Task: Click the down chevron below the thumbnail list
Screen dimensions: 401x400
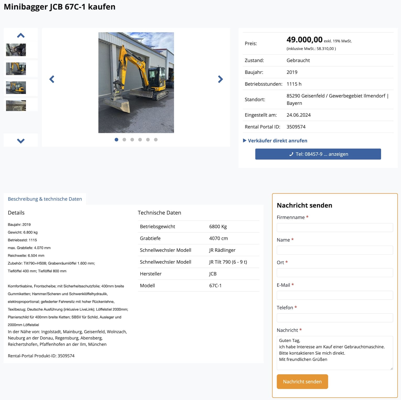Action: pos(21,141)
